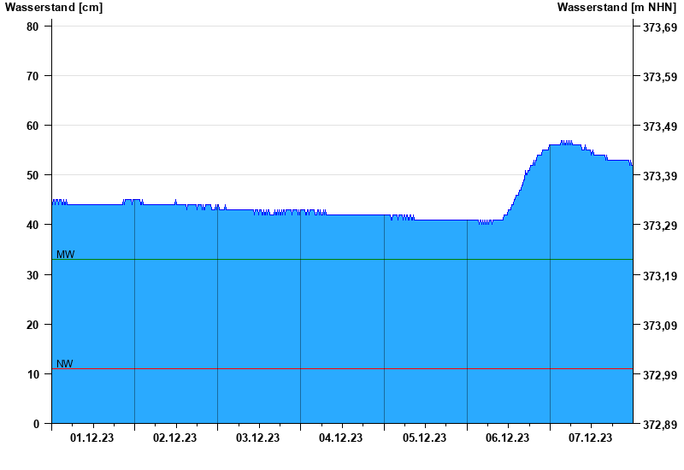Click the green MW reference line
This screenshot has height=470, width=684.
(342, 260)
